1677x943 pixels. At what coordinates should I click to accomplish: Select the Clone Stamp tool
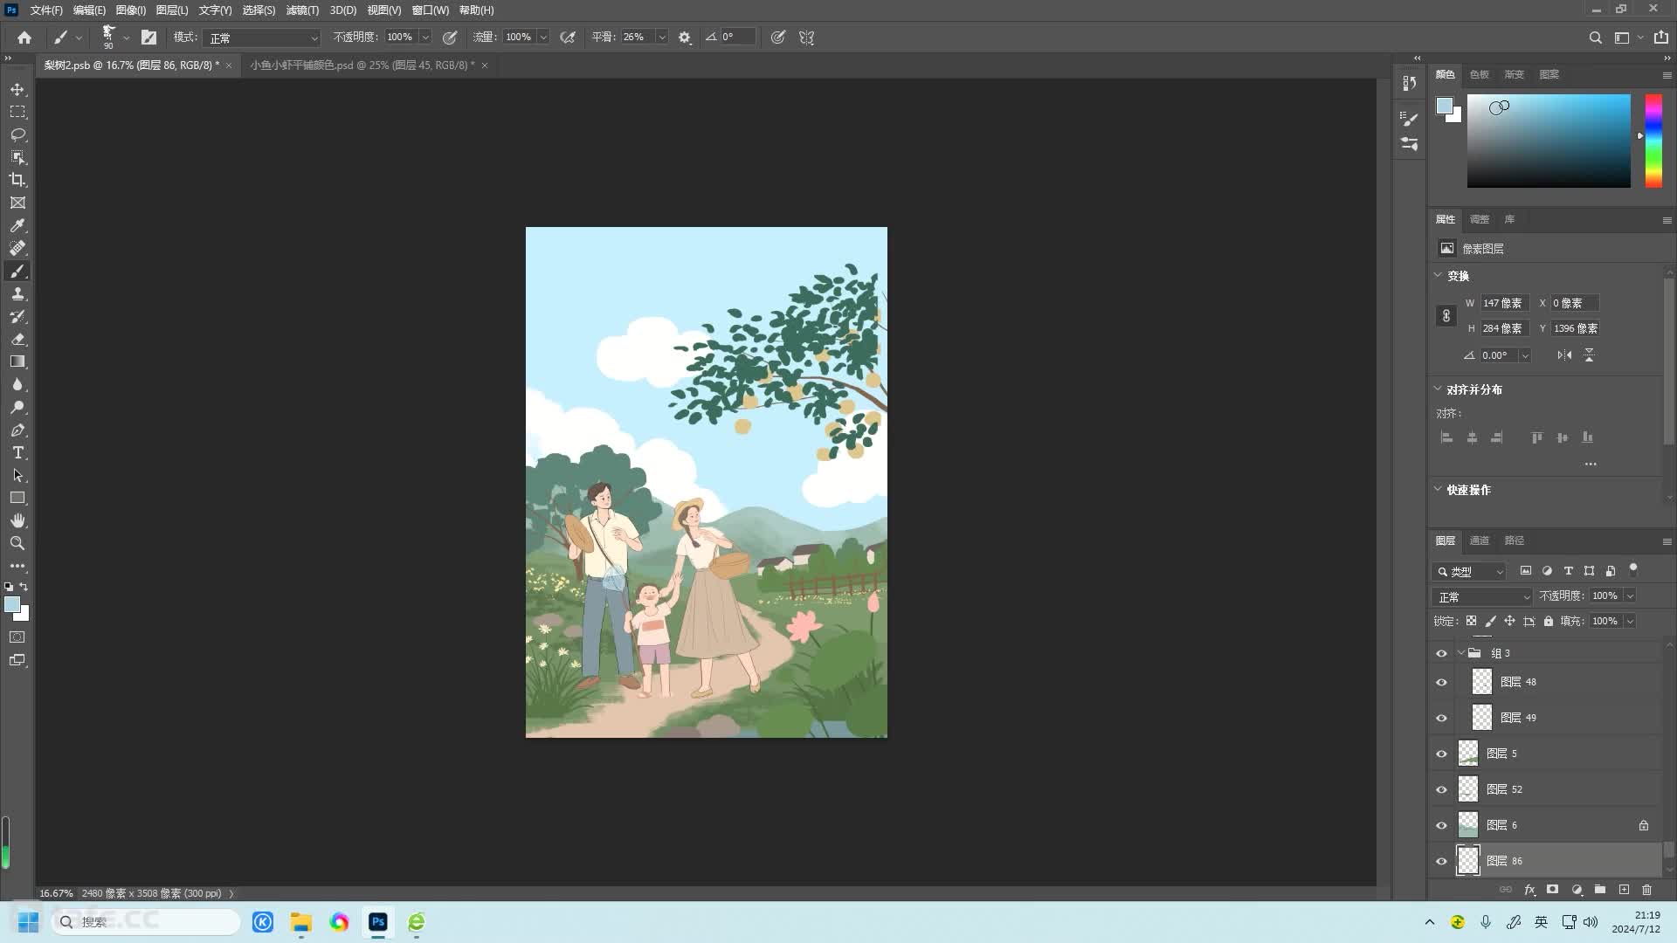[17, 294]
